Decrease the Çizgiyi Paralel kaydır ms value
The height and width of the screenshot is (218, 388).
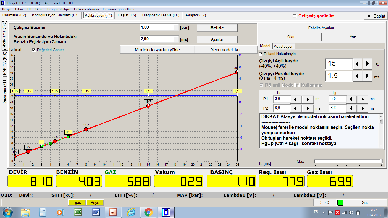357,76
